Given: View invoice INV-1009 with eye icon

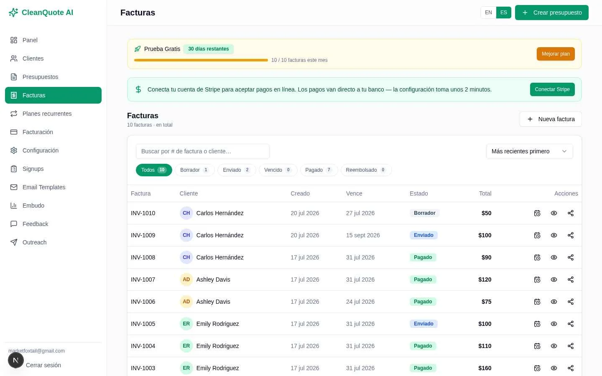Looking at the screenshot, I should point(554,235).
